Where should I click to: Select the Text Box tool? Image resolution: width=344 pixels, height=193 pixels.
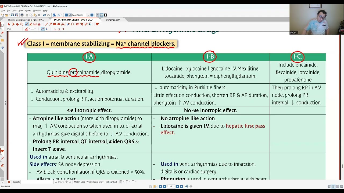(x=35, y=24)
